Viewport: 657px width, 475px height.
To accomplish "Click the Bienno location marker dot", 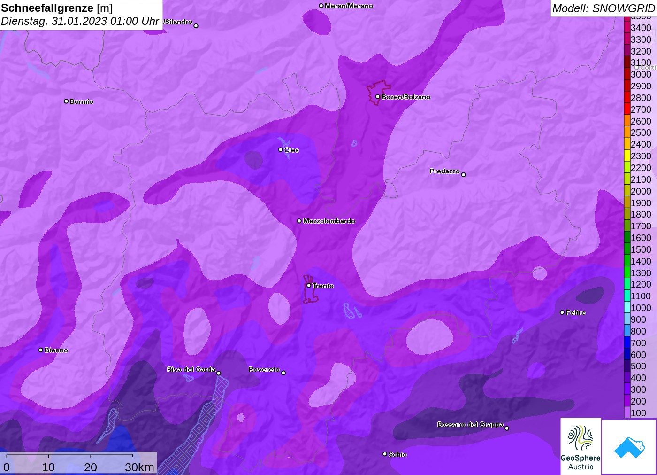I will click(x=41, y=350).
